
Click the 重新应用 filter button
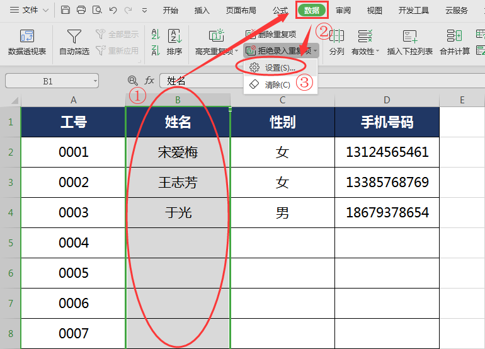[x=117, y=50]
